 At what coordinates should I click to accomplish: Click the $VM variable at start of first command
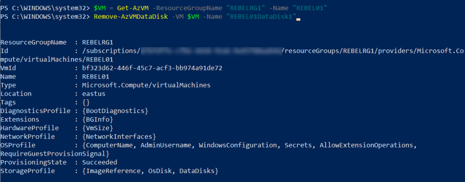pyautogui.click(x=100, y=8)
